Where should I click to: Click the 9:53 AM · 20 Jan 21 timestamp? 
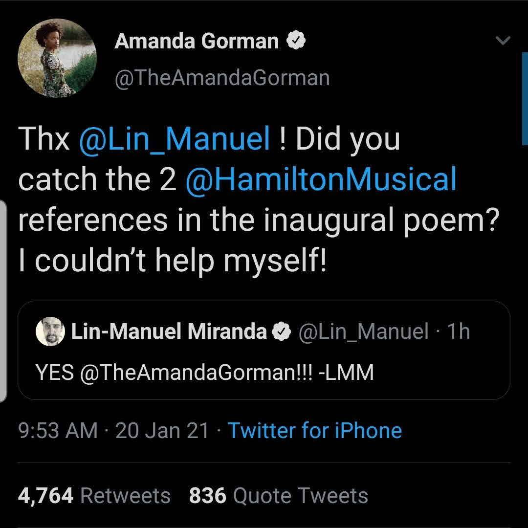pos(113,431)
